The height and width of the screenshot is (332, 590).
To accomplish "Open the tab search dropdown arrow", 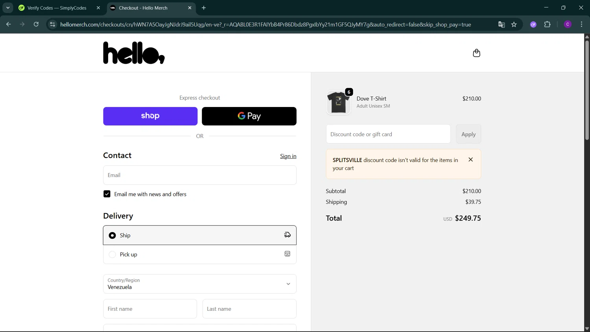I will coord(8,8).
